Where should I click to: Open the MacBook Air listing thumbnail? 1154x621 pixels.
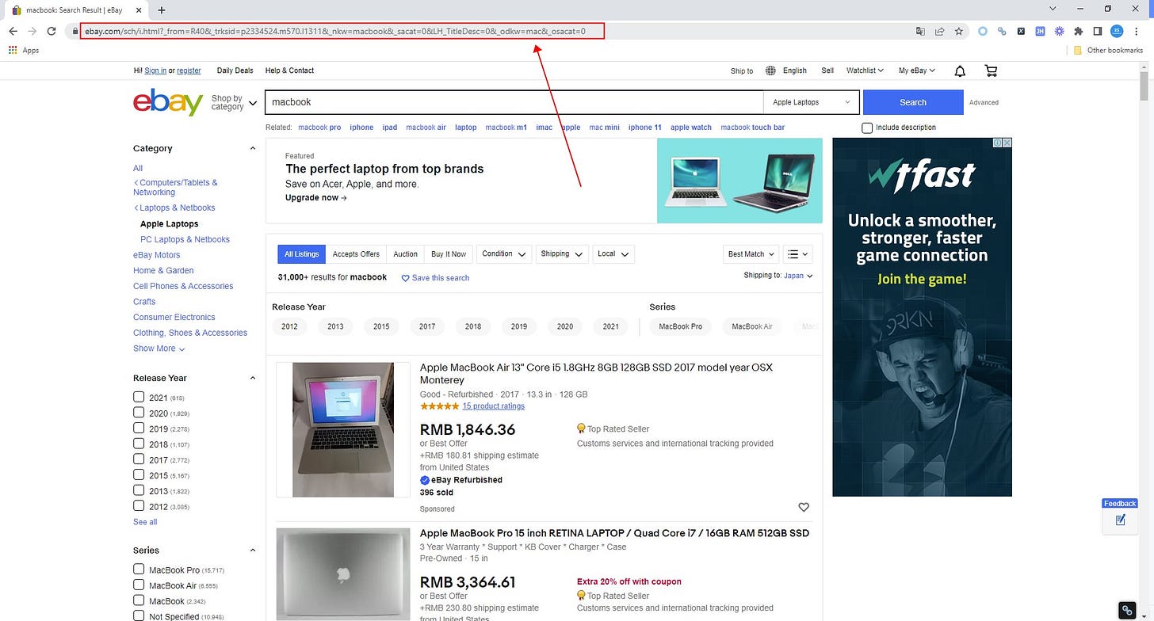click(343, 430)
